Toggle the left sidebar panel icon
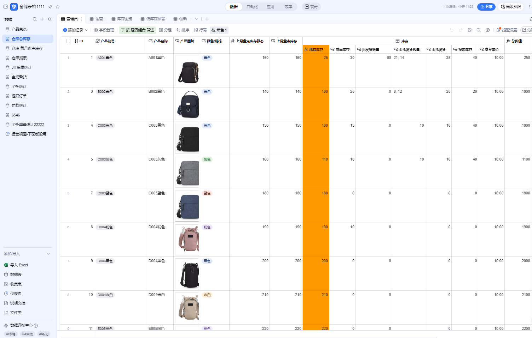This screenshot has height=338, width=532. tap(6, 7)
